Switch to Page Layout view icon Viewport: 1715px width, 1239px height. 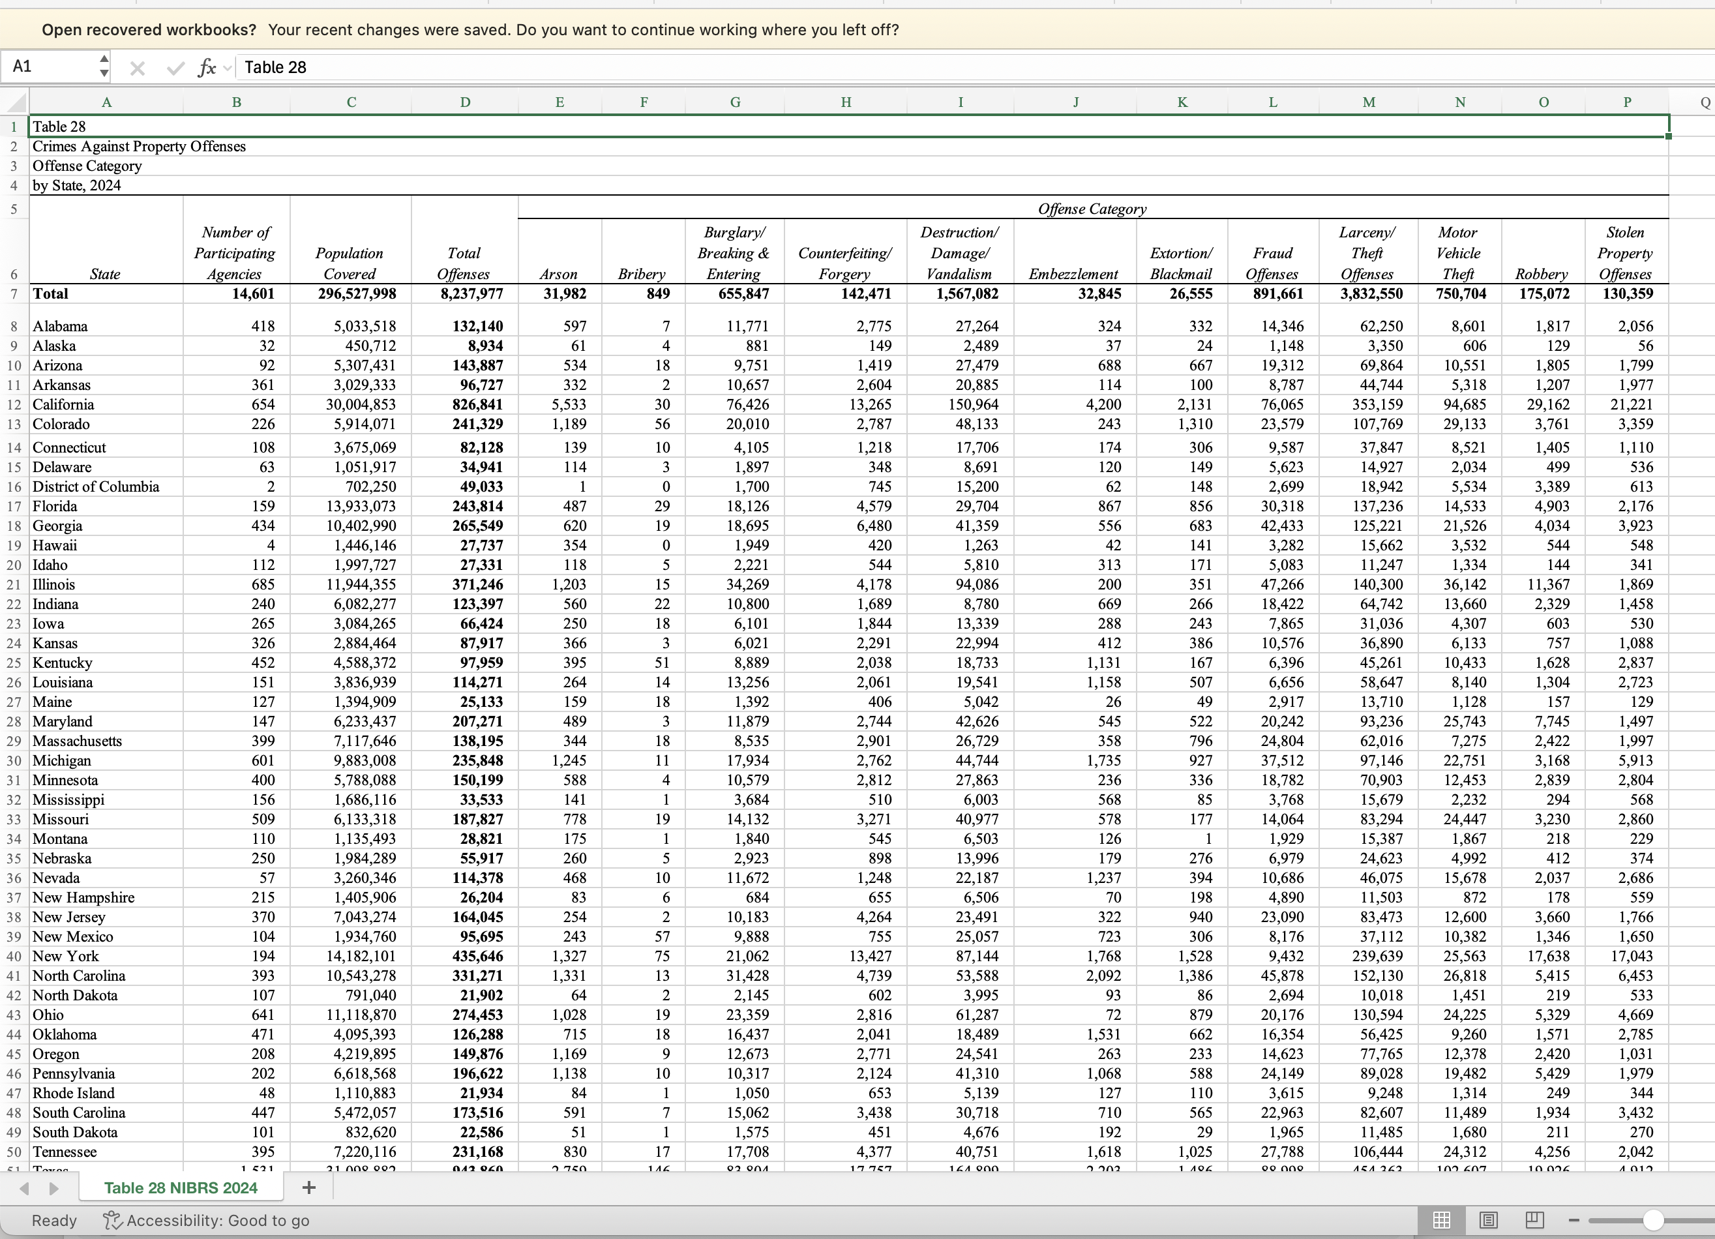click(1488, 1220)
